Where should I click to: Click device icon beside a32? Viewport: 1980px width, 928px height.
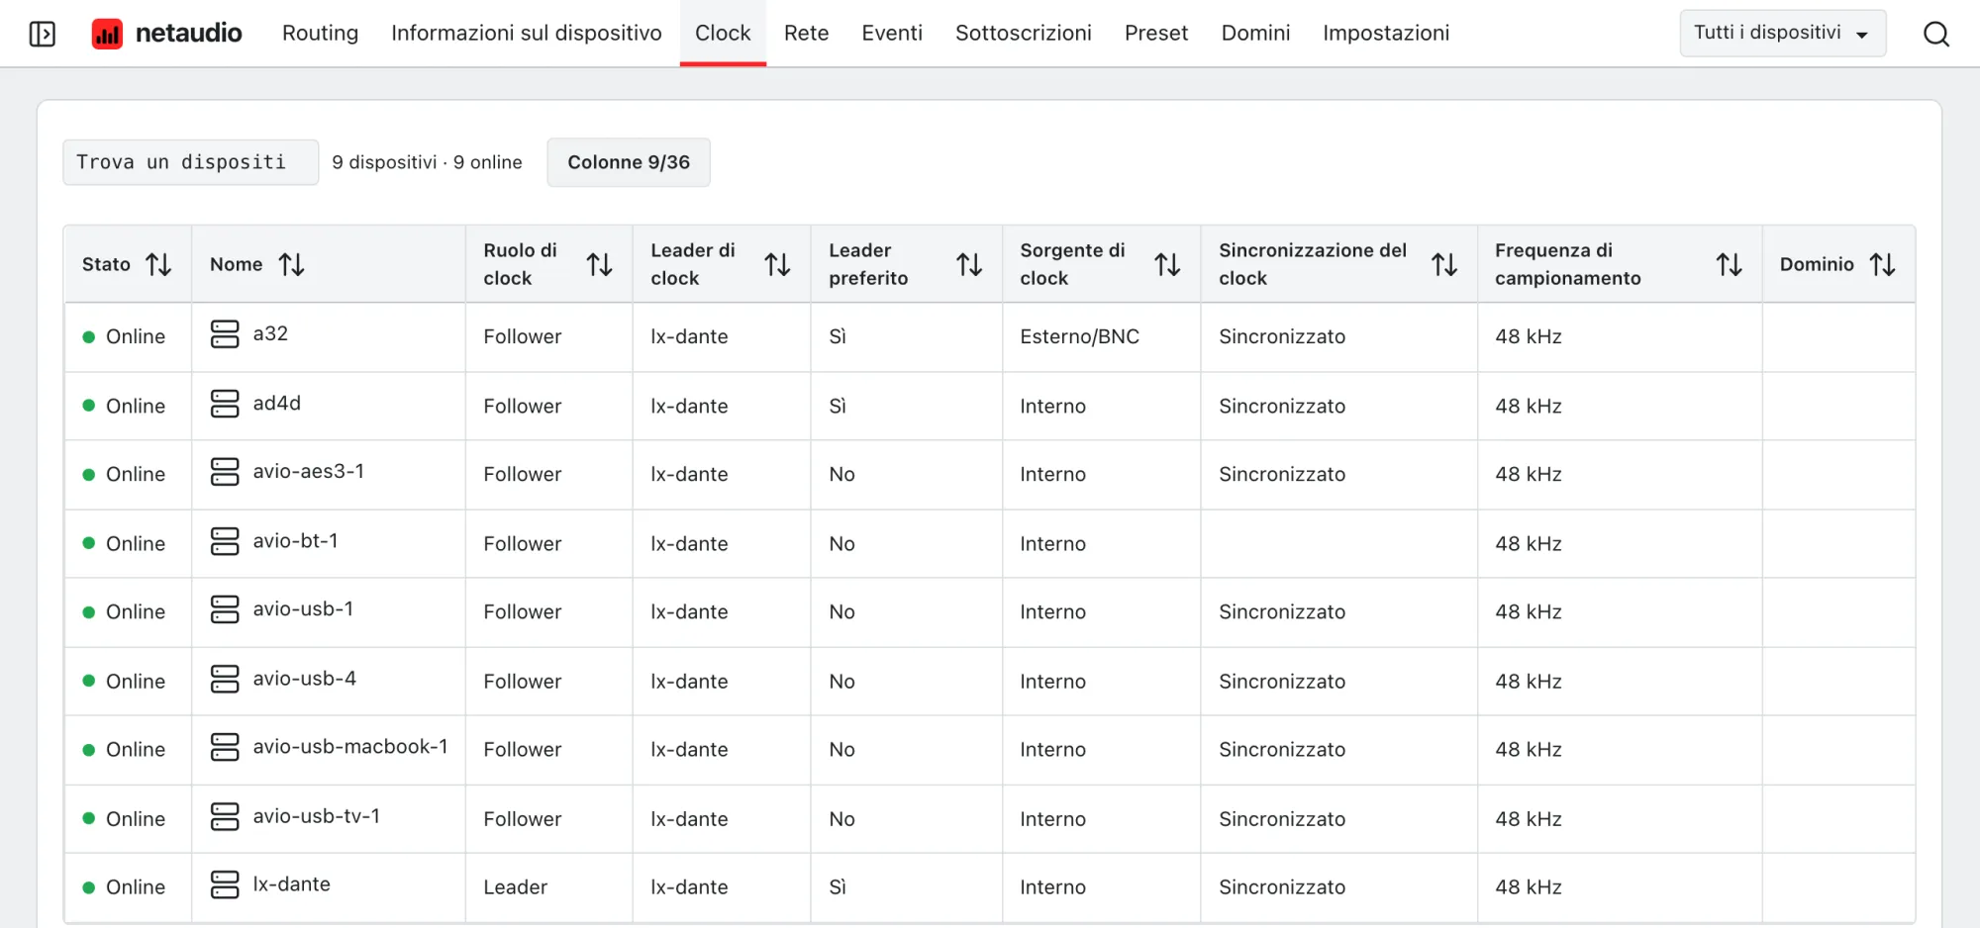(225, 334)
